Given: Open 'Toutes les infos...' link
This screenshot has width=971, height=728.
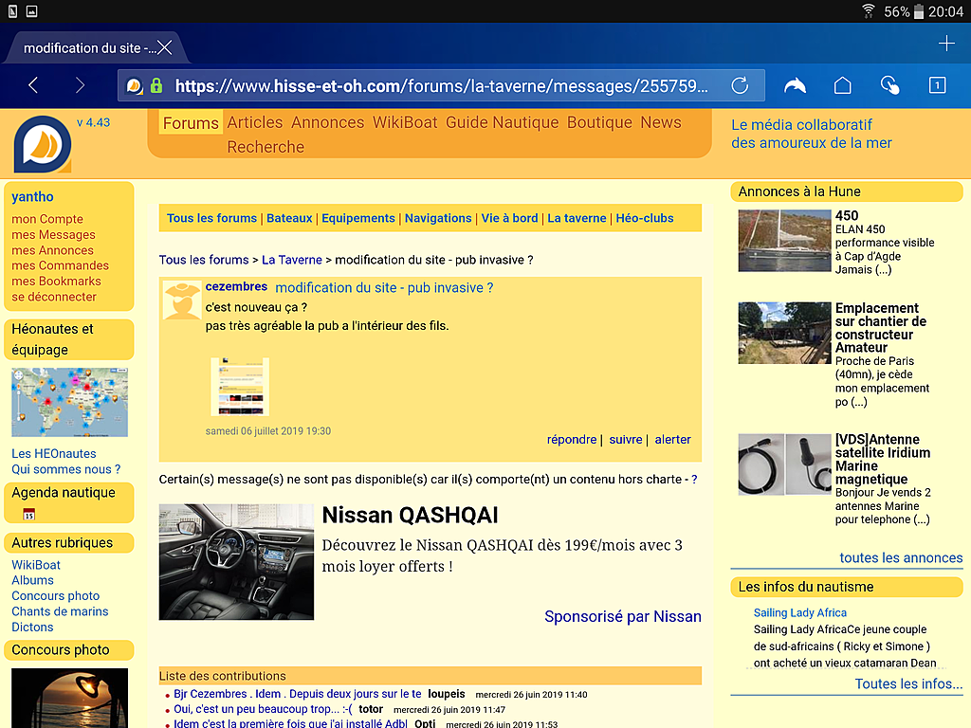Looking at the screenshot, I should pos(908,684).
